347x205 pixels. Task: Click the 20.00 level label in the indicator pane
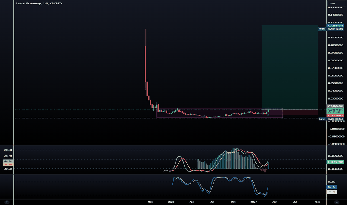[x=8, y=169]
